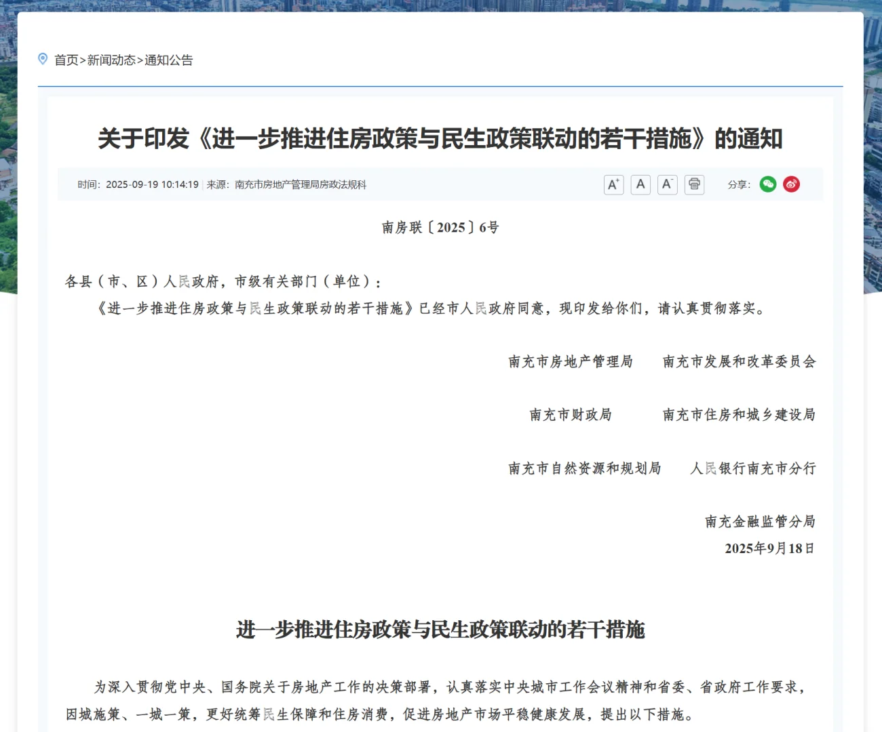The width and height of the screenshot is (882, 732).
Task: Click the notice headline 关于印发…的通知
Action: point(440,139)
